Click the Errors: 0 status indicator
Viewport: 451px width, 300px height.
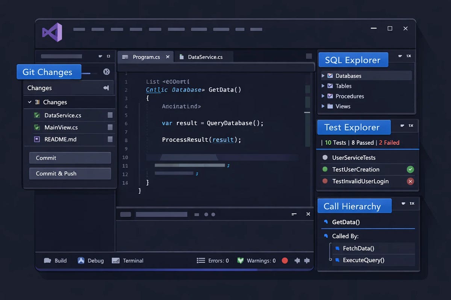tap(212, 260)
